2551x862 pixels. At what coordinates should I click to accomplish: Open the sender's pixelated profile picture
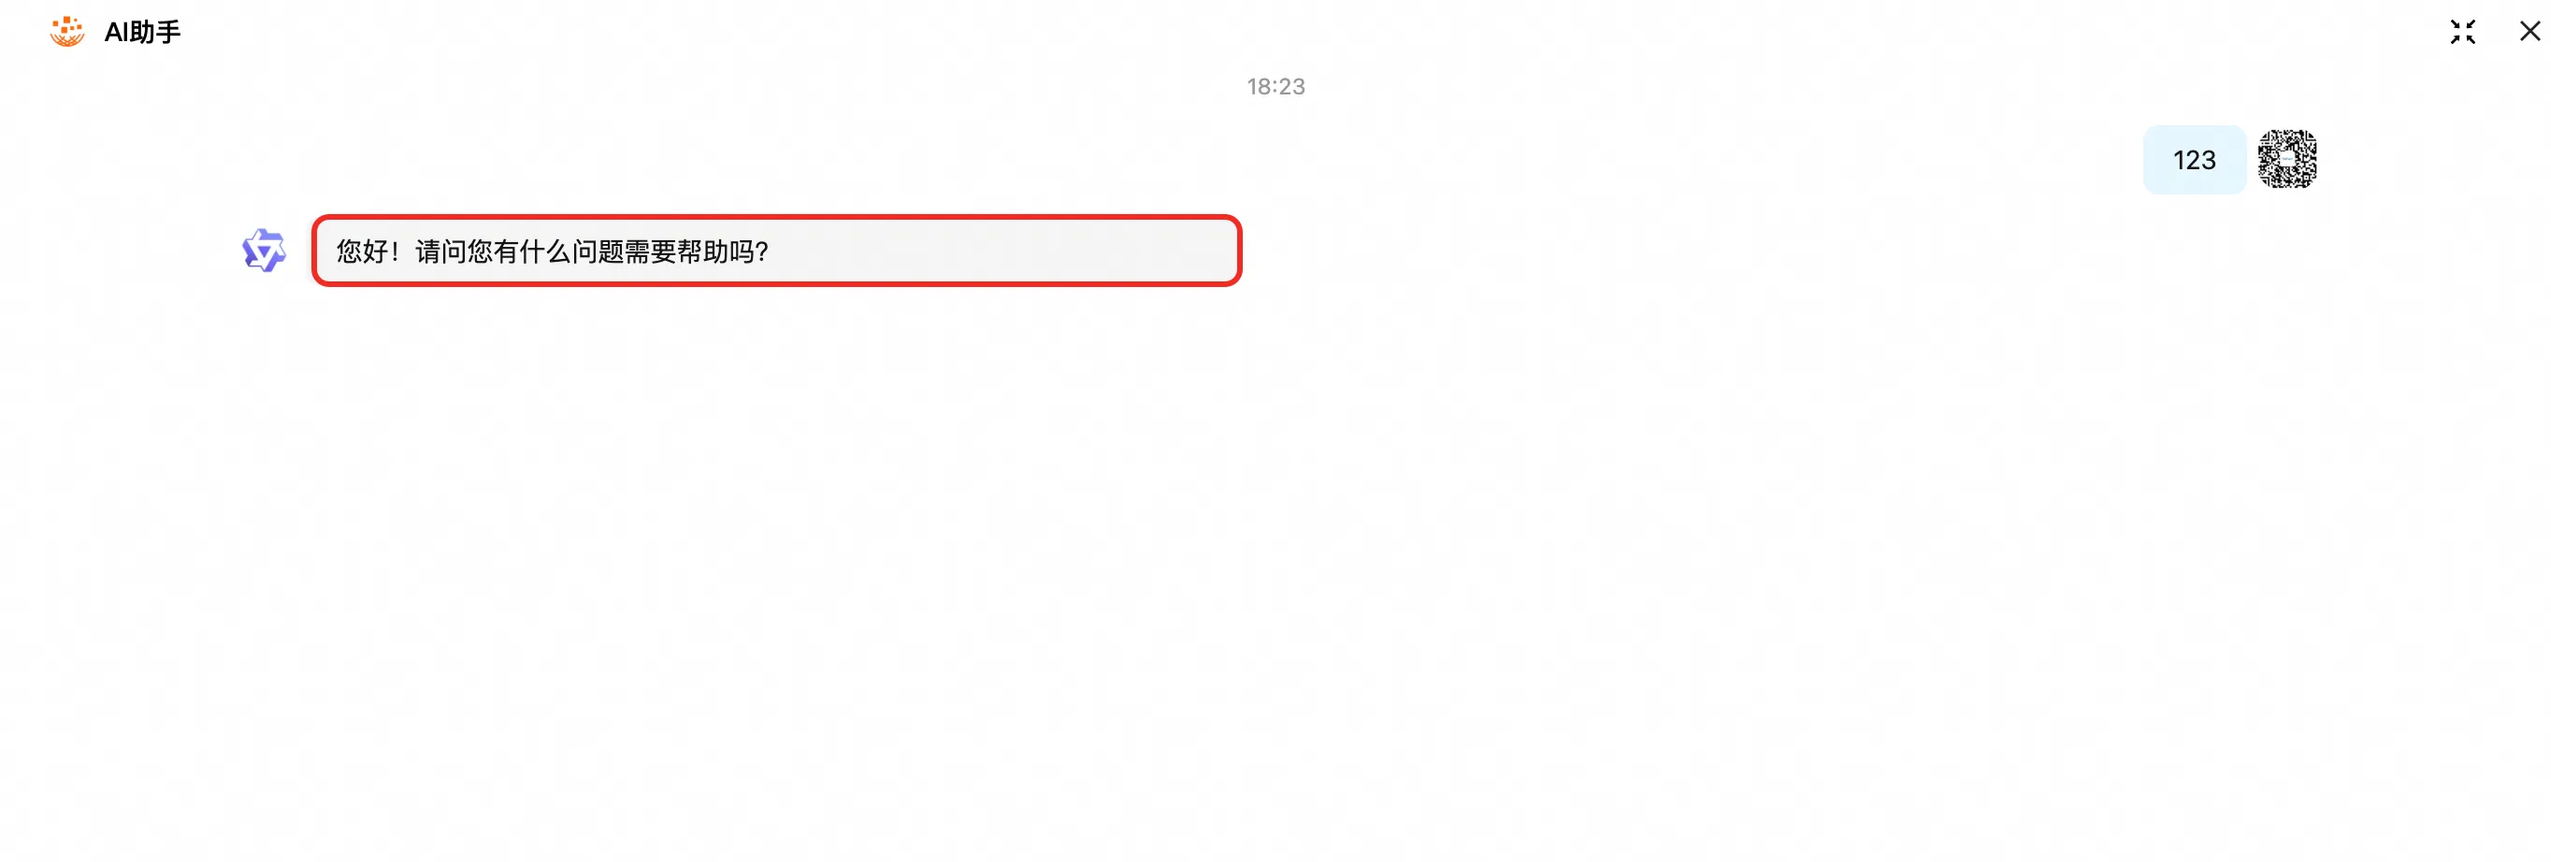point(2286,159)
